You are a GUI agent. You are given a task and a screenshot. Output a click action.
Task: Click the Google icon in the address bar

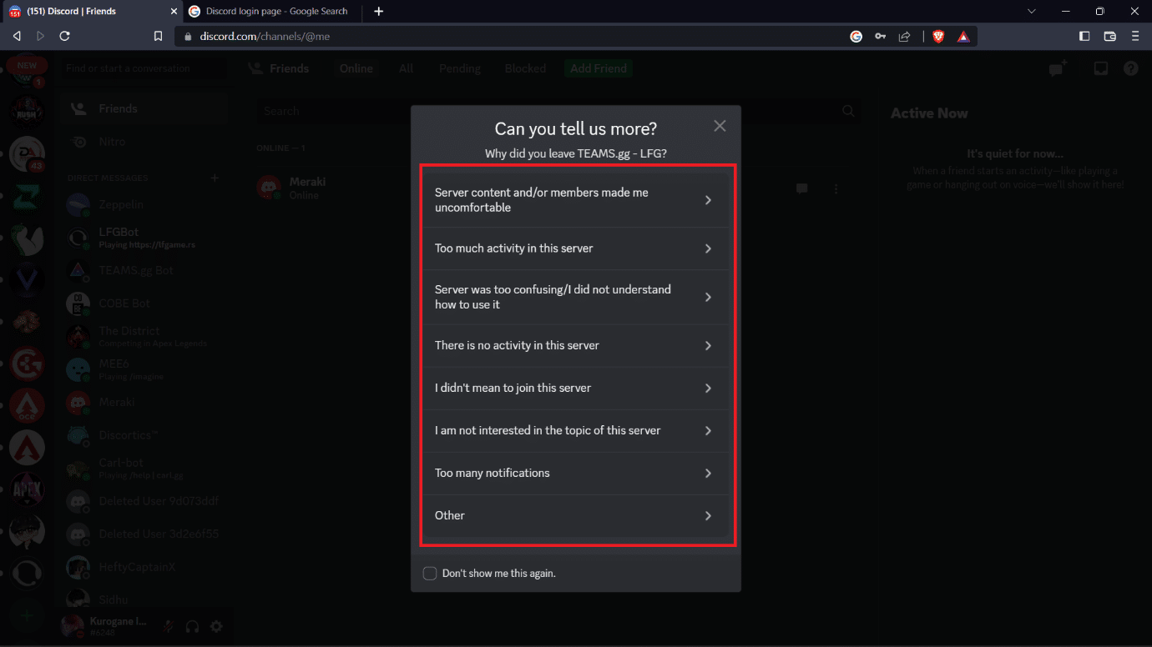click(x=856, y=36)
